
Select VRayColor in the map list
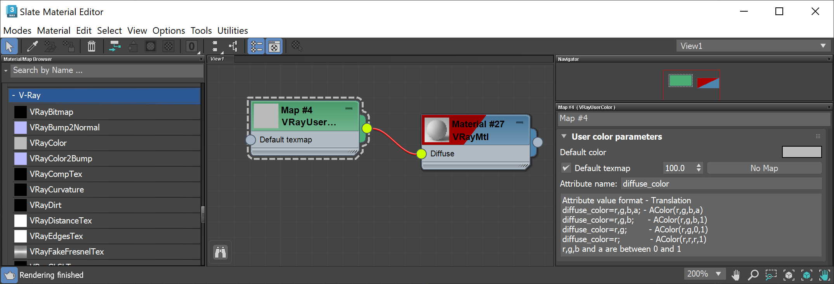[107, 143]
